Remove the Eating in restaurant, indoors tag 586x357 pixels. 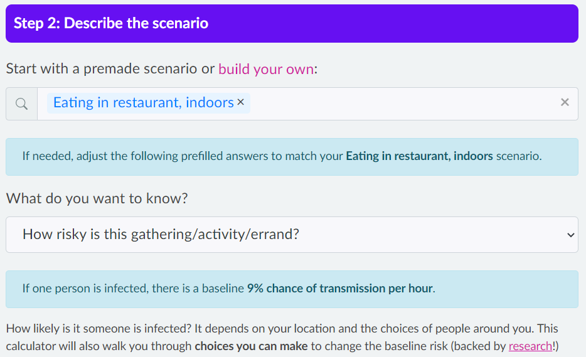[241, 102]
